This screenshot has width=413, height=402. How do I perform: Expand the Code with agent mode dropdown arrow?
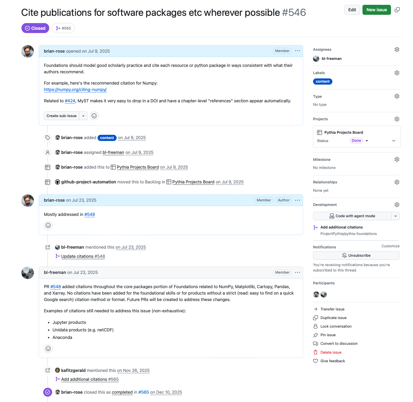pyautogui.click(x=395, y=216)
